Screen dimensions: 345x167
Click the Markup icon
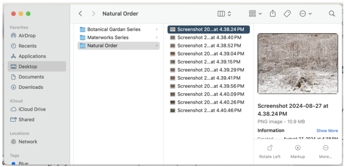(x=298, y=148)
